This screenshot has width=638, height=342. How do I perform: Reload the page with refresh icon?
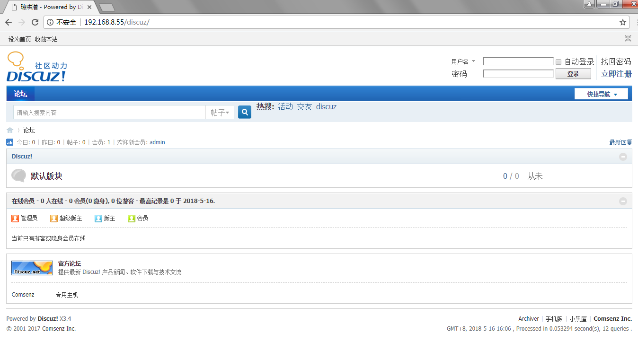[35, 22]
